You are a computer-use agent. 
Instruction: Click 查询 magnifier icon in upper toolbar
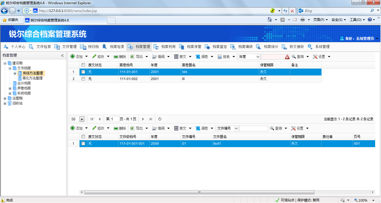point(294,57)
